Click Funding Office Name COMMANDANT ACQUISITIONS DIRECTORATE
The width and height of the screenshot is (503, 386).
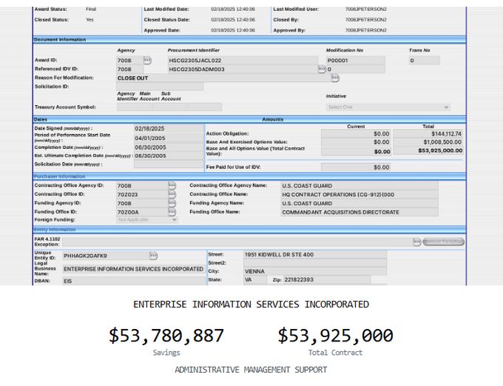click(x=359, y=212)
